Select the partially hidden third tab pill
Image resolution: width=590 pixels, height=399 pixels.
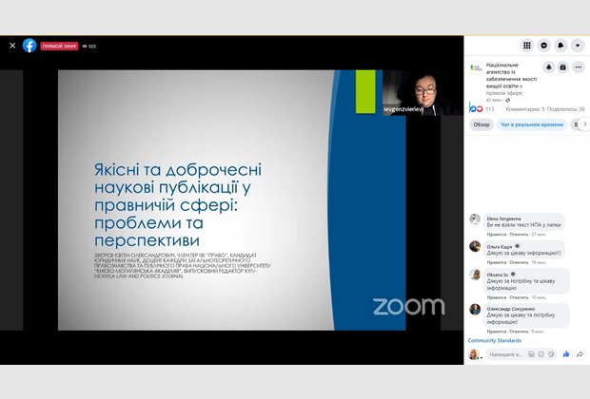click(575, 124)
